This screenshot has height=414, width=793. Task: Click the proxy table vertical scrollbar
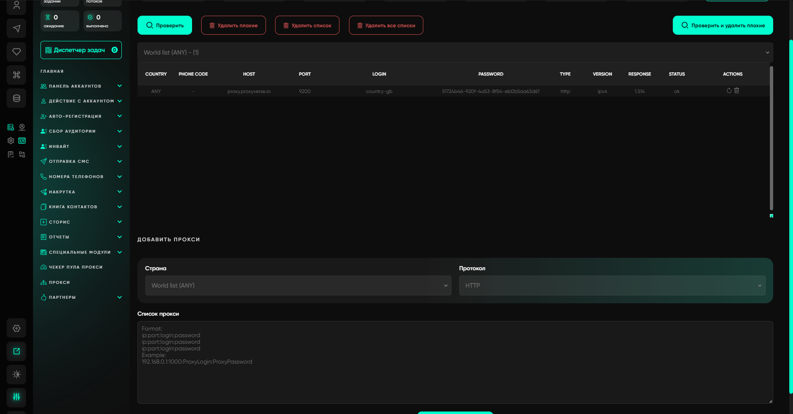tap(771, 138)
